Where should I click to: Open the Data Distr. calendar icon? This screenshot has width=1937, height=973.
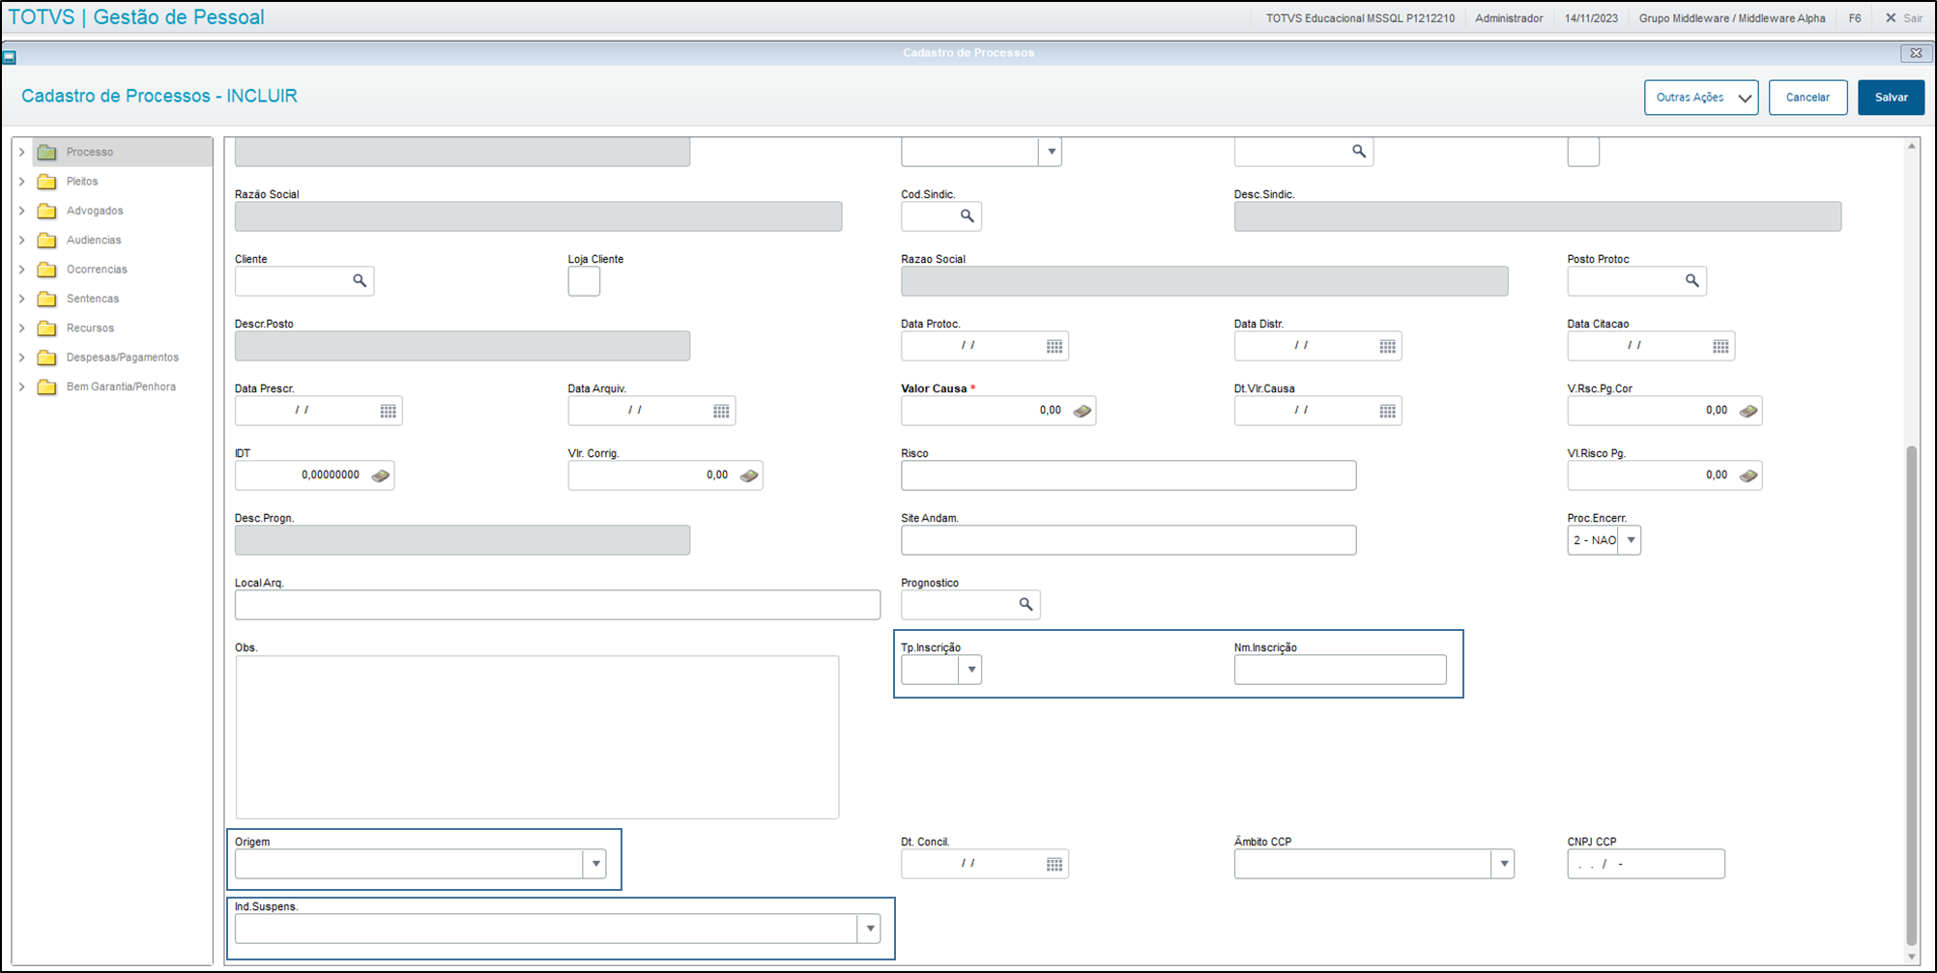coord(1388,346)
